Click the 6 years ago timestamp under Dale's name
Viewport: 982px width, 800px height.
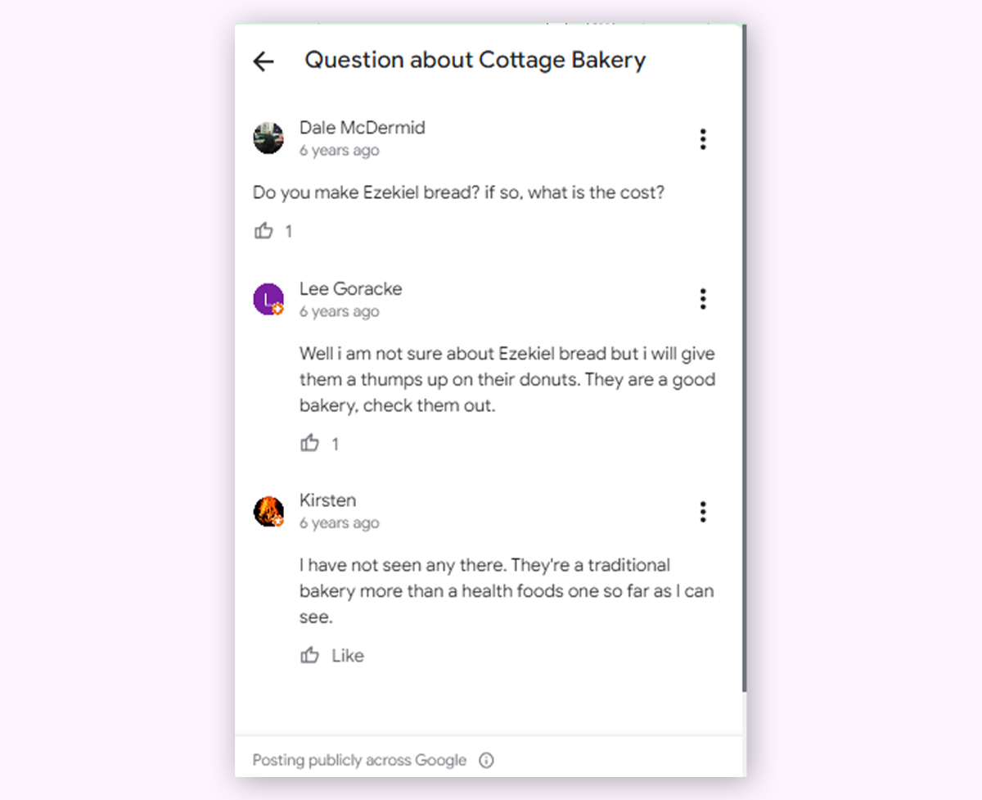(339, 150)
